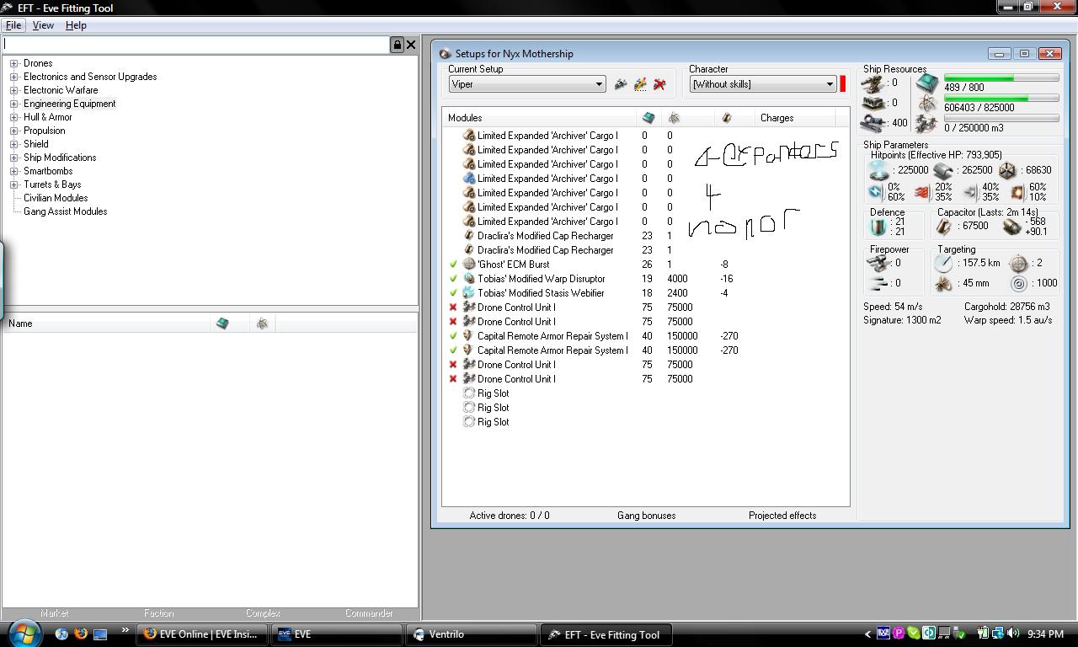
Task: Click the red indicator beside Character dropdown
Action: [842, 84]
